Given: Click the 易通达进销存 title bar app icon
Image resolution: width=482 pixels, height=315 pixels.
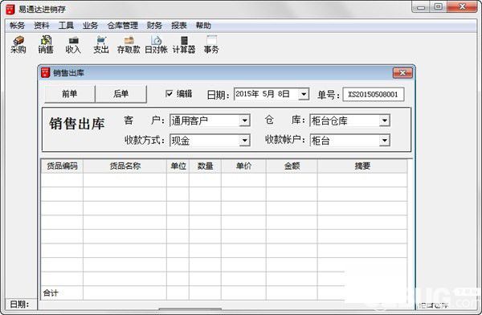Looking at the screenshot, I should tap(10, 9).
